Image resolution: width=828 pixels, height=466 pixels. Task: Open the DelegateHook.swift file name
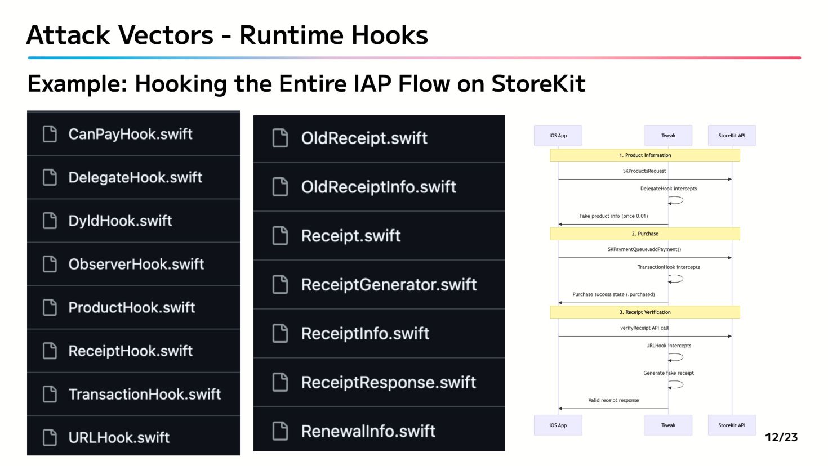[135, 177]
